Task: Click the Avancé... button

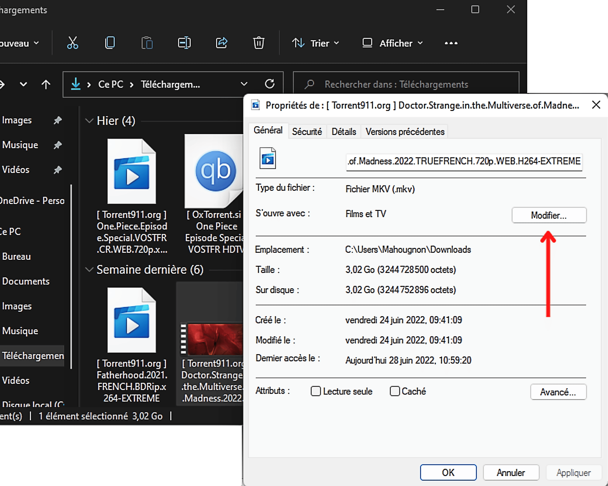Action: pos(558,392)
